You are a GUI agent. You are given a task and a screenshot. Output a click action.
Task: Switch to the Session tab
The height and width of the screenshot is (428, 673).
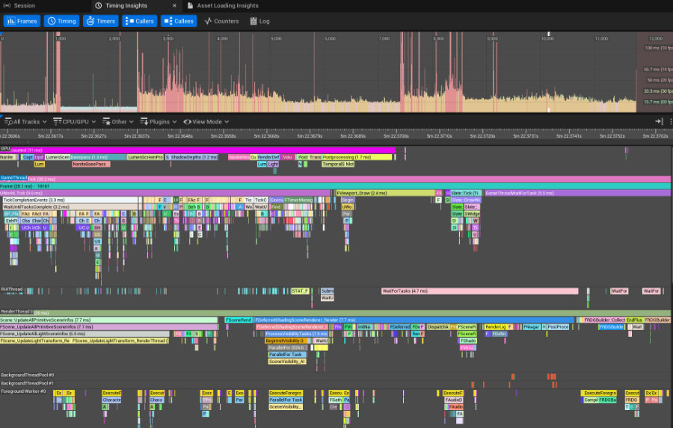coord(19,5)
